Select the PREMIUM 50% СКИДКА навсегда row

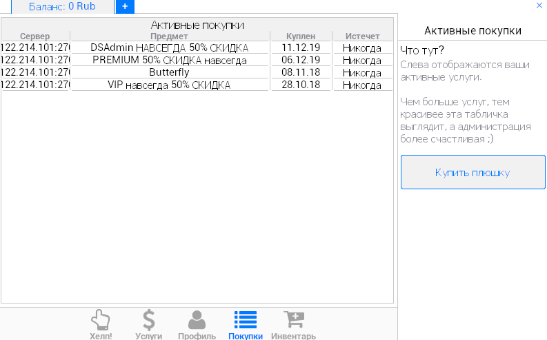coord(170,60)
